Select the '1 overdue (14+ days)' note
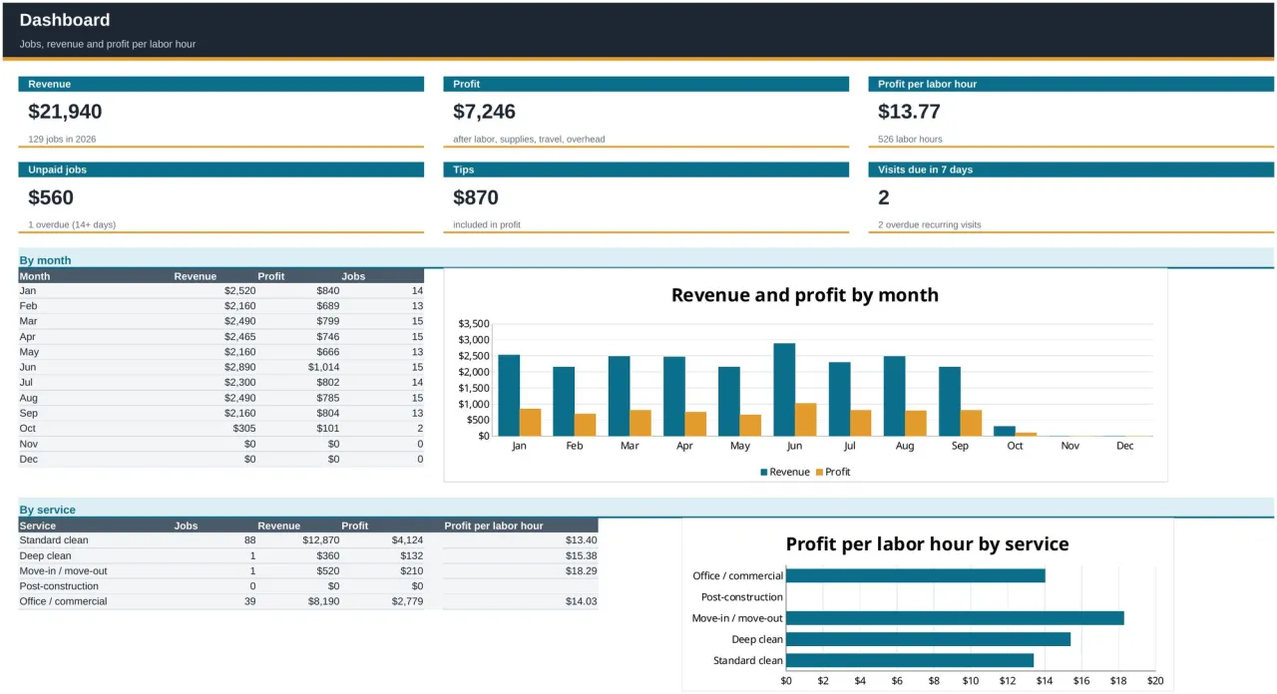The height and width of the screenshot is (694, 1277). coord(72,225)
